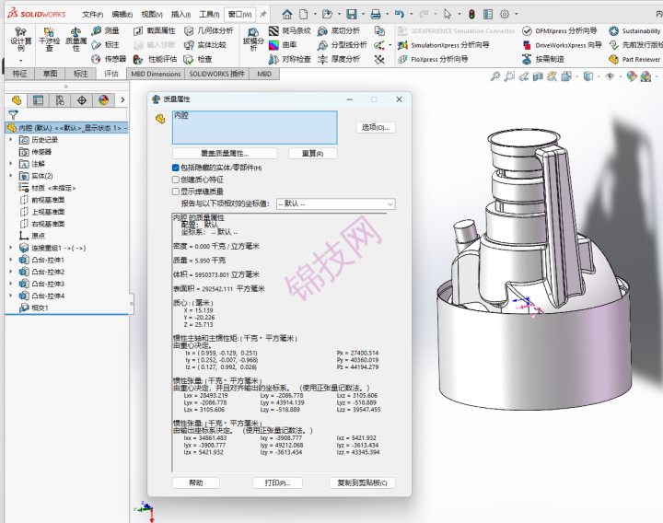The width and height of the screenshot is (663, 523).
Task: Open the options gear in top toolbar
Action: coord(505,15)
